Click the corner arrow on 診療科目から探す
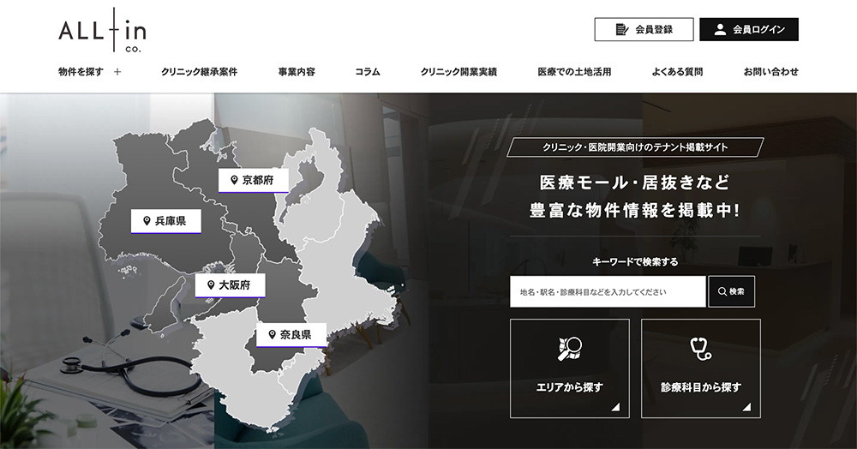857x449 pixels. [x=747, y=406]
